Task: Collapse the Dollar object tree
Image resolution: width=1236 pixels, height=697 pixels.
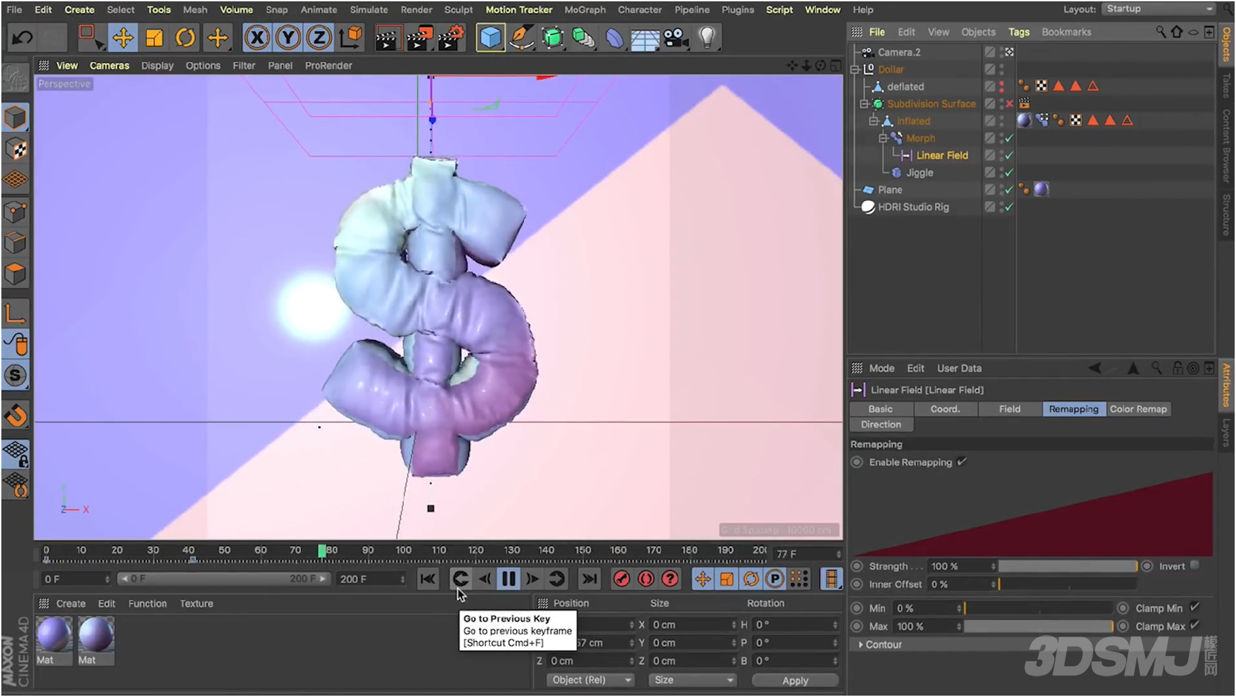Action: [x=855, y=69]
